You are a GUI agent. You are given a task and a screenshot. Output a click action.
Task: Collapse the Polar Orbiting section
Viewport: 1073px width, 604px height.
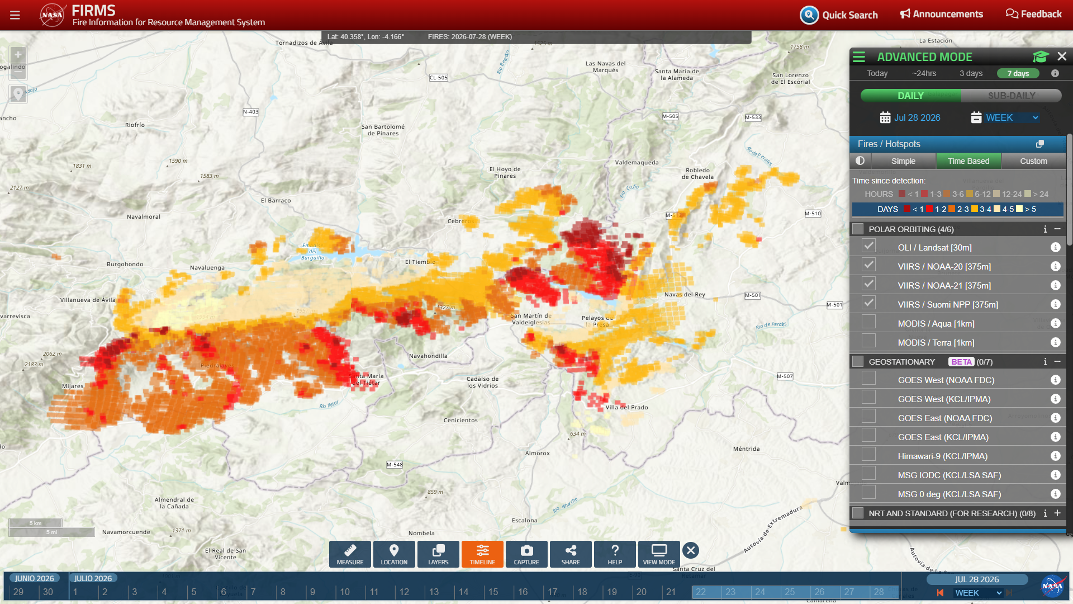pos(1057,229)
